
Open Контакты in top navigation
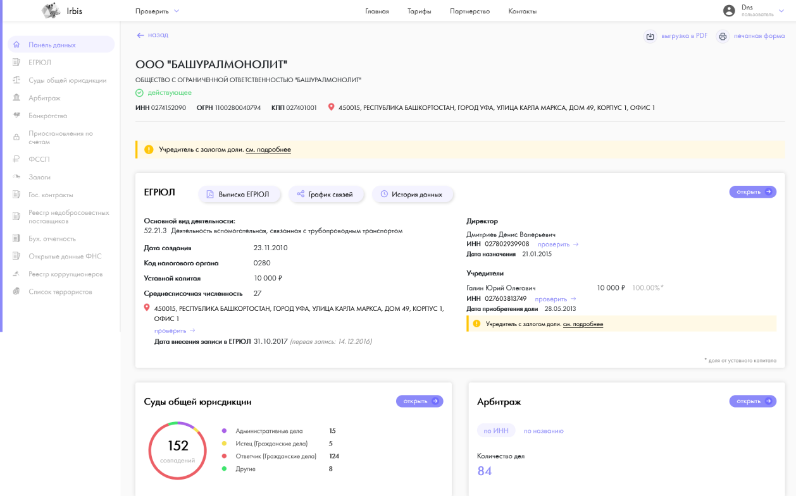point(522,11)
